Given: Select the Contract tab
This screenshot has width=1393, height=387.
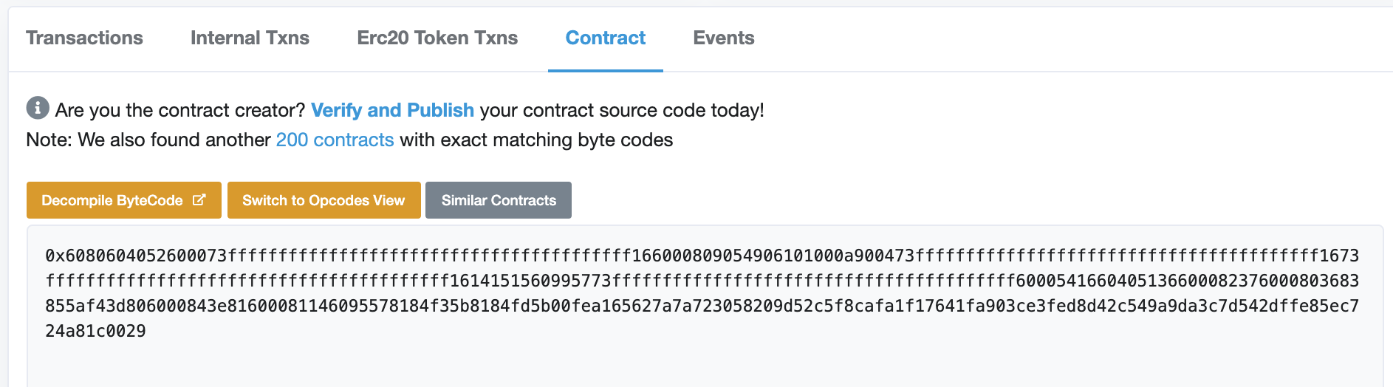Looking at the screenshot, I should (x=606, y=38).
